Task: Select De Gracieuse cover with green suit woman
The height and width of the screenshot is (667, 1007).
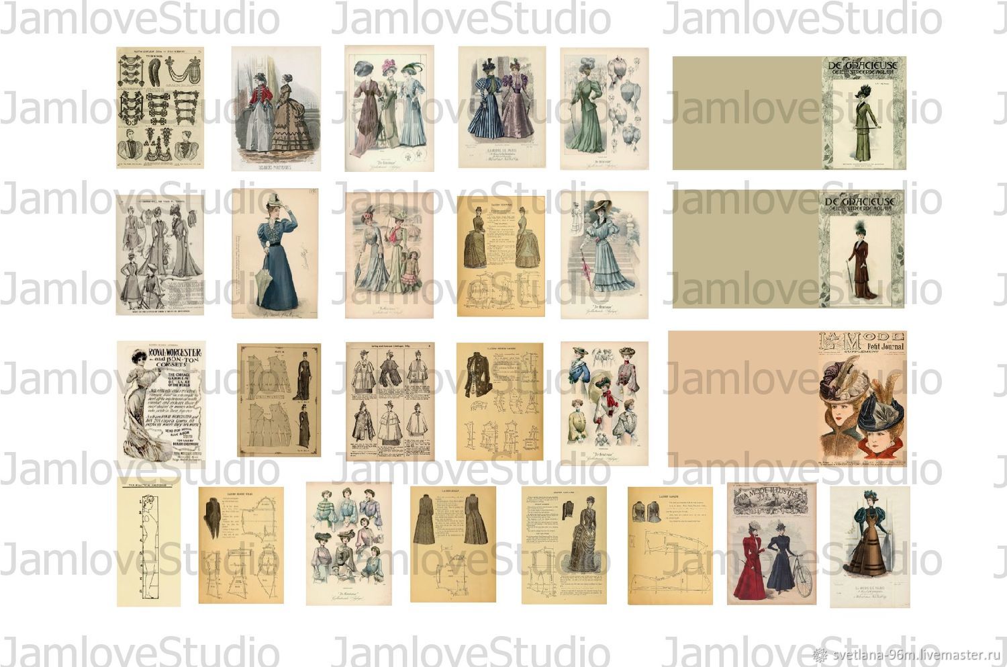Action: [x=789, y=113]
